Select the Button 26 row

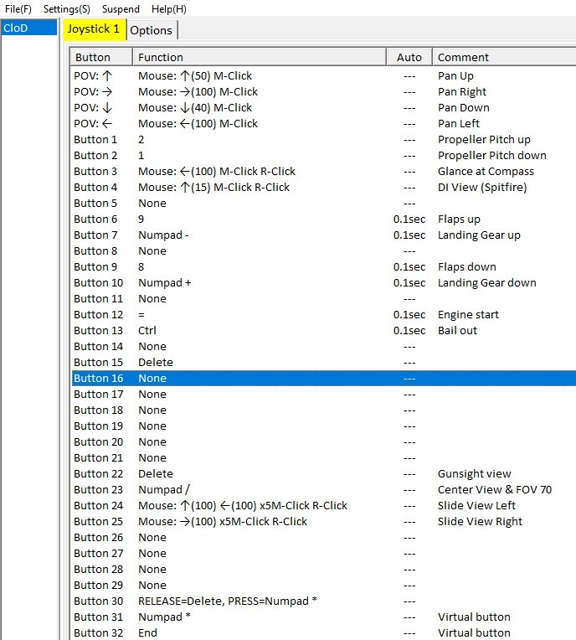click(x=324, y=538)
